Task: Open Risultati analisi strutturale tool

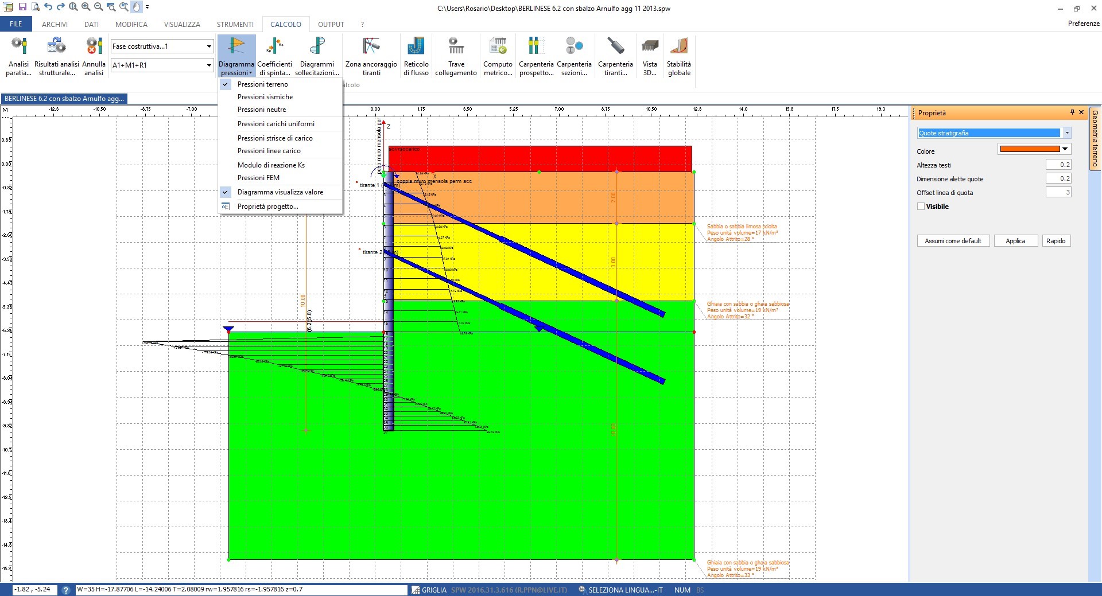Action: [56, 55]
